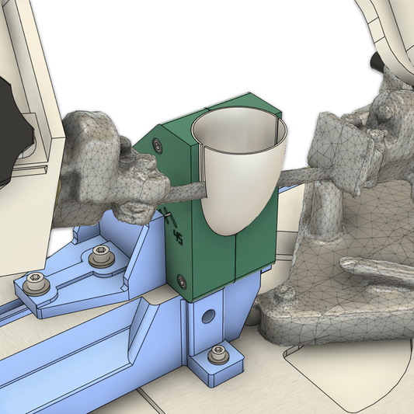Select the lower screw on green clamp
Viewport: 414px width, 414px height.
tap(182, 281)
